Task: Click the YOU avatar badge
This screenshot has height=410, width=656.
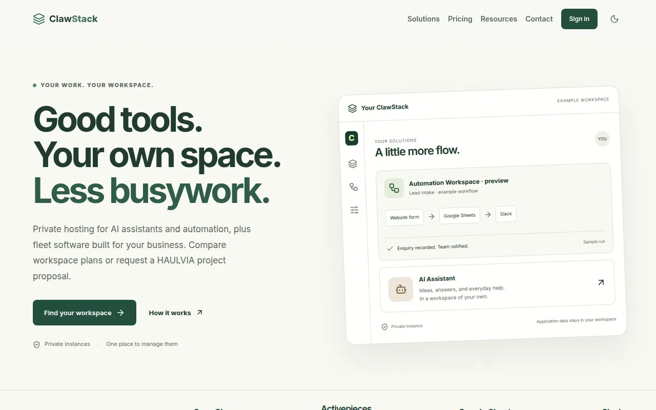Action: click(602, 139)
